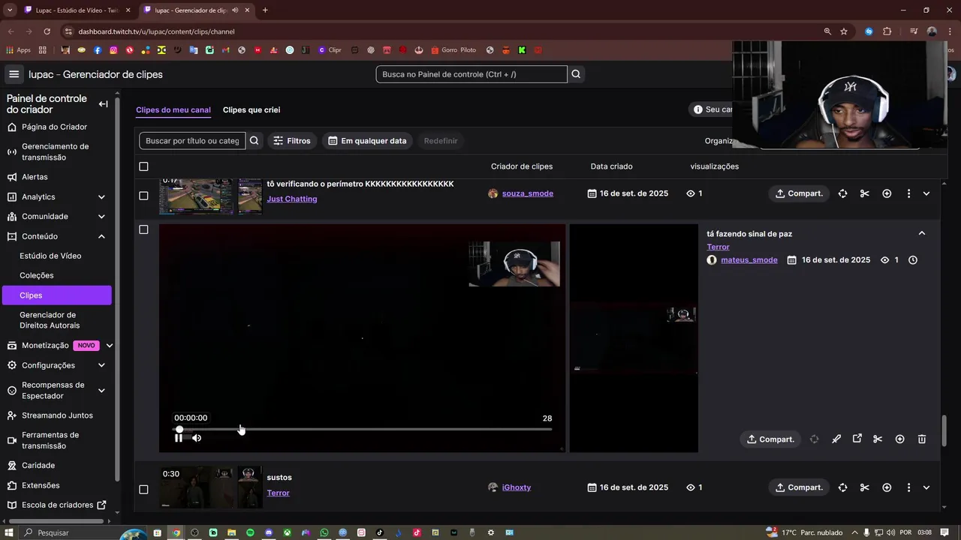Collapse the expanded clip with up chevron
961x540 pixels.
(x=922, y=233)
